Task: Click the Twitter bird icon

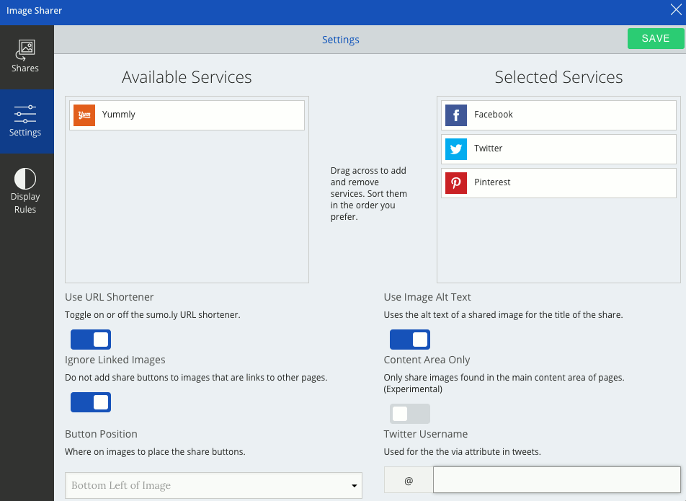Action: pos(456,149)
